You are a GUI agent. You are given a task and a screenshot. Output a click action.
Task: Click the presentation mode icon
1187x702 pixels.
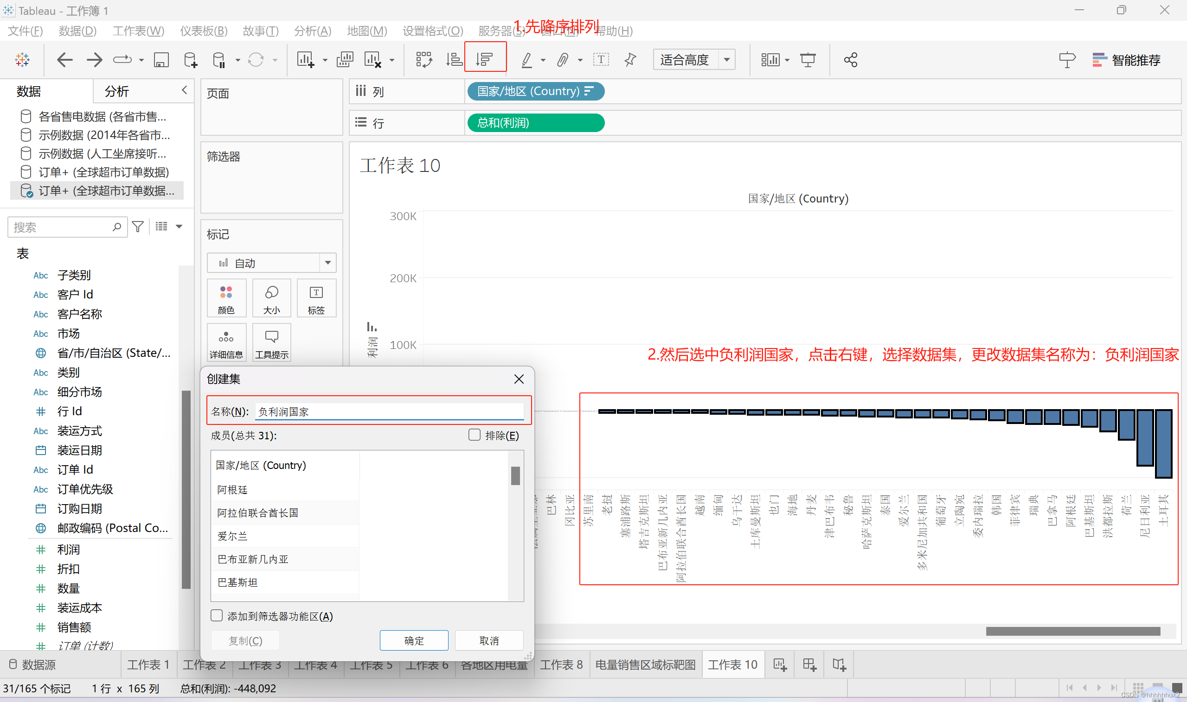tap(808, 60)
